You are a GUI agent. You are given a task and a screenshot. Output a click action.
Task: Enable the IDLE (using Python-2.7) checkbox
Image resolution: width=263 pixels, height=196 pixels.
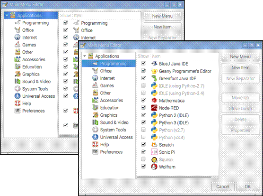[x=143, y=85]
